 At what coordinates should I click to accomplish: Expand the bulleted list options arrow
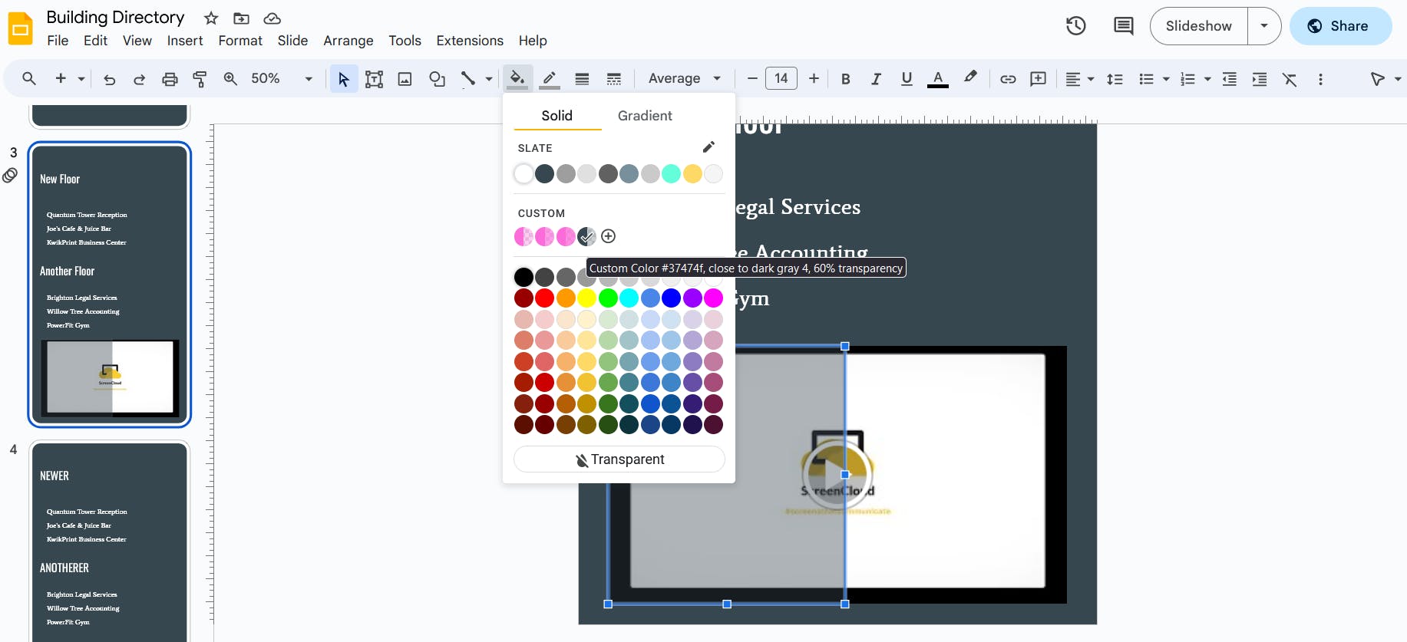pos(1166,79)
